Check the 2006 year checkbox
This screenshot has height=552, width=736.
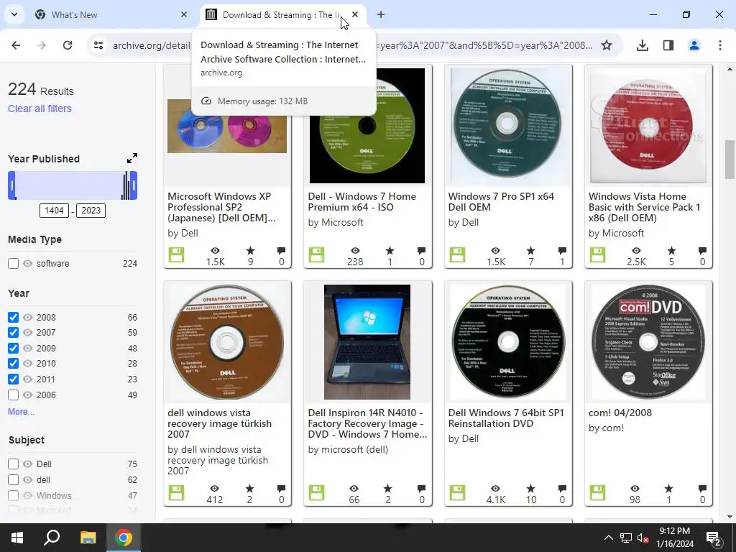click(x=13, y=395)
